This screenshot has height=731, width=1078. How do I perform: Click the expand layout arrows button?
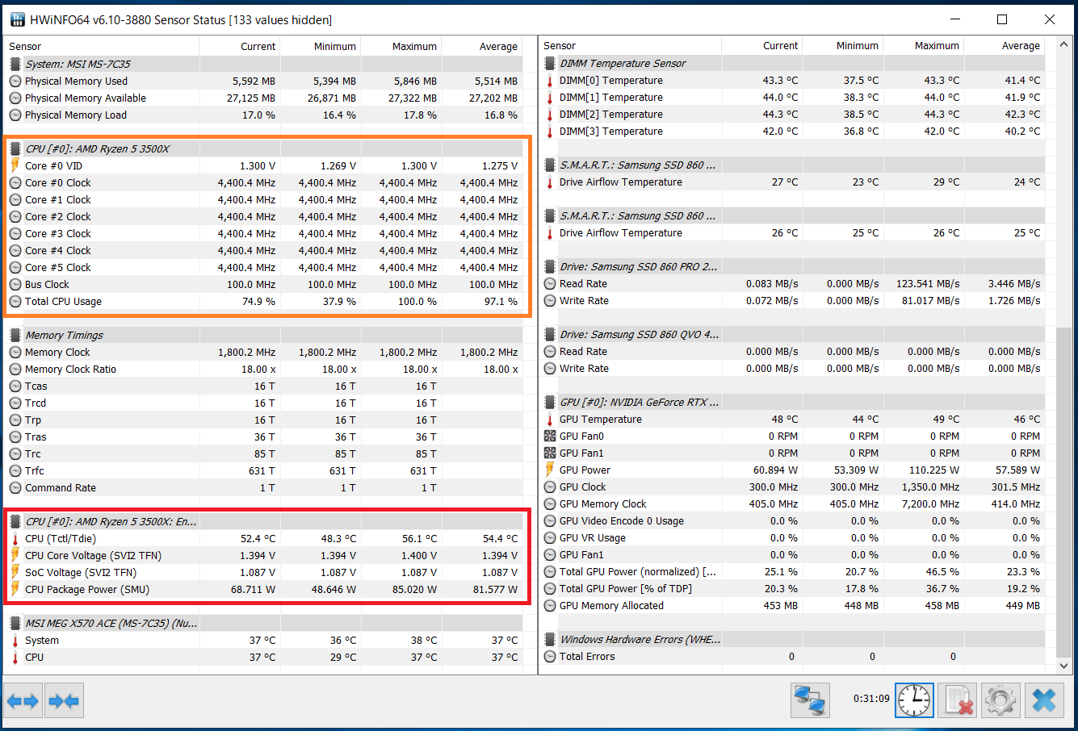23,700
